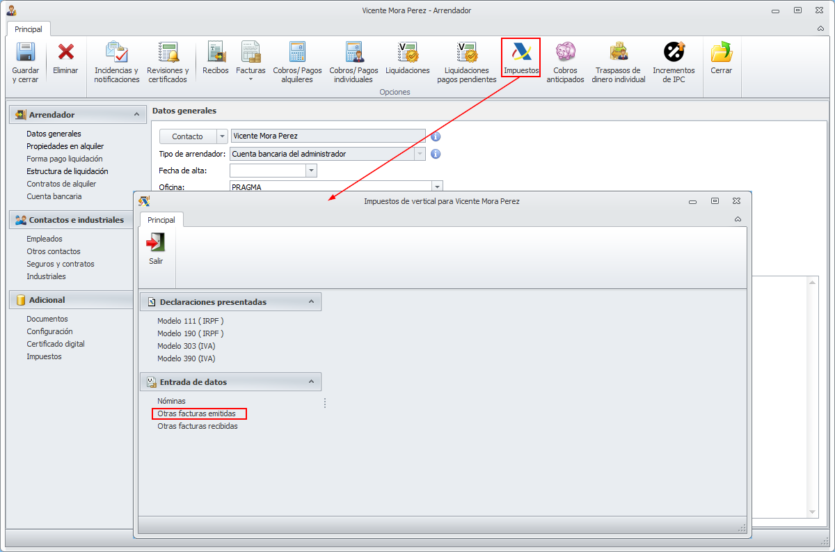Screen dimensions: 835x552
Task: Click info icon beside contact name field
Action: [436, 136]
